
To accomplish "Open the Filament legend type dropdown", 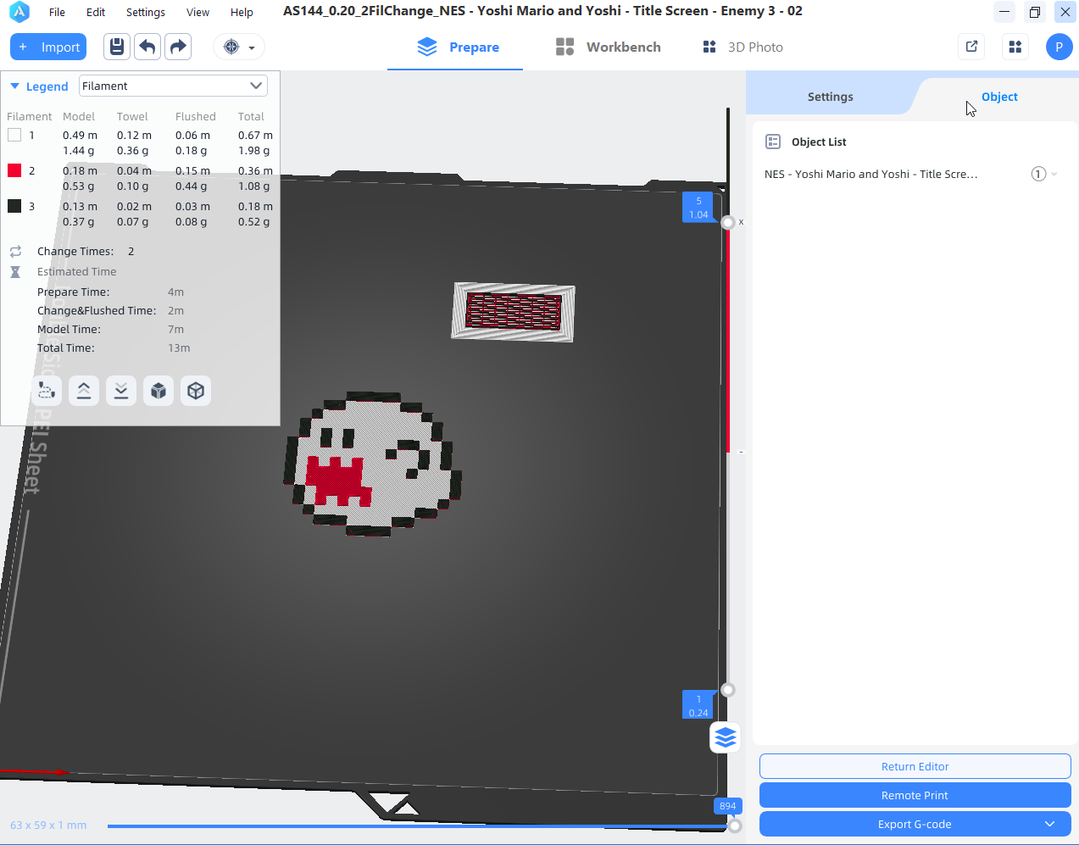I will (173, 86).
